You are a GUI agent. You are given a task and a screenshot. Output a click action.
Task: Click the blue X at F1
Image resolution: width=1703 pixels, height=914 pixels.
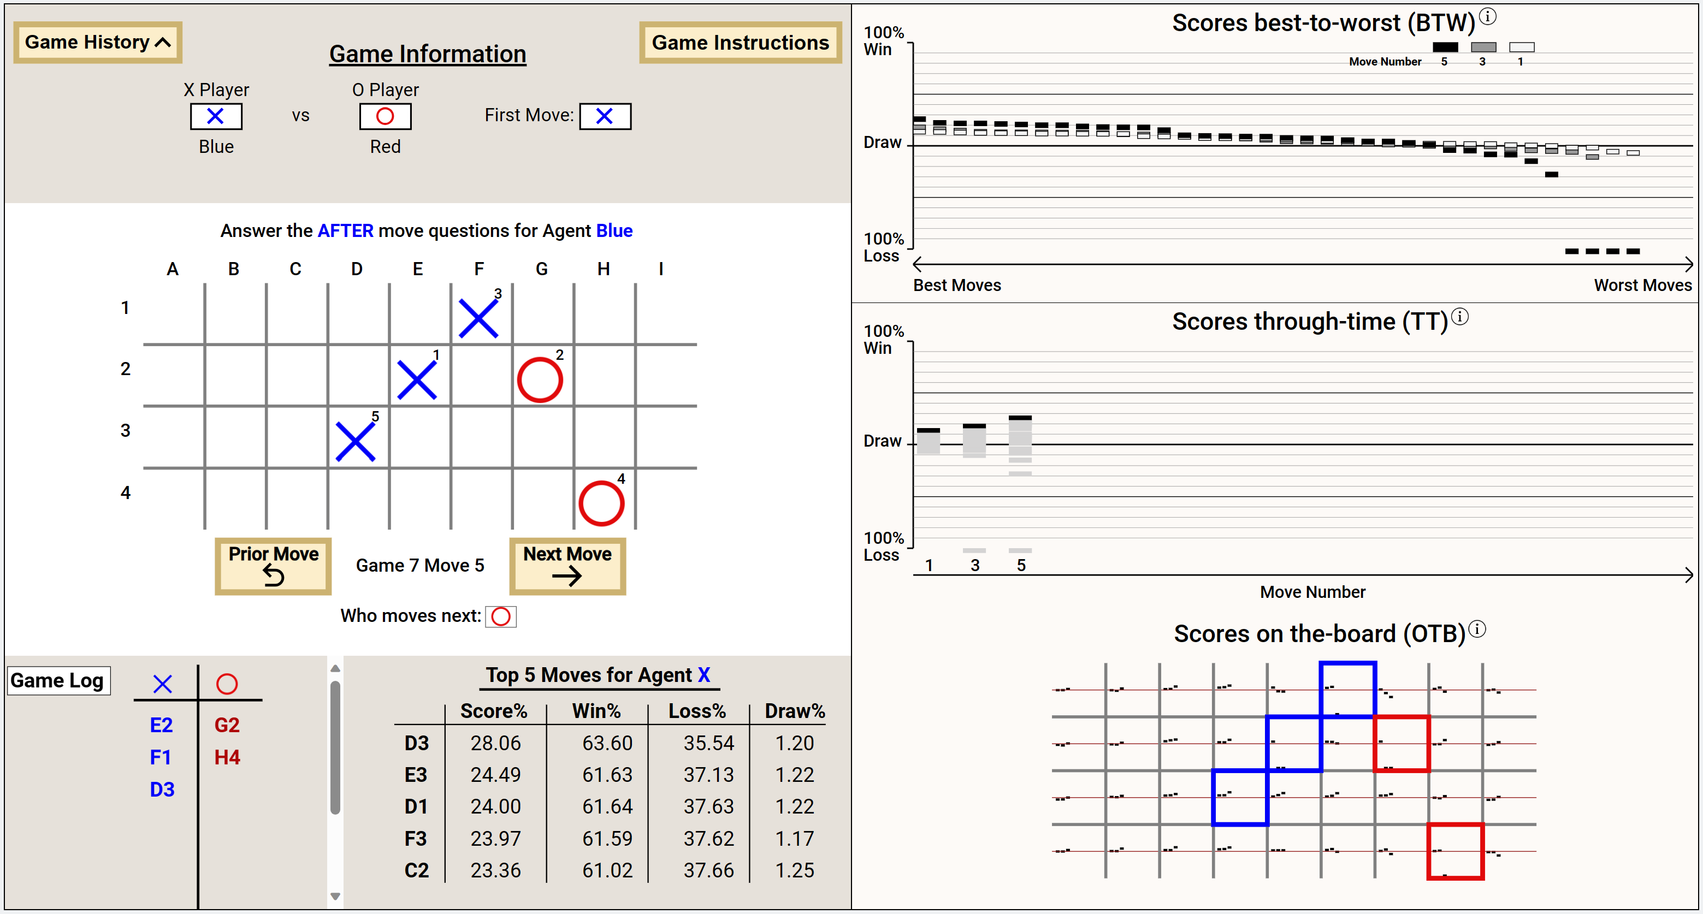478,318
